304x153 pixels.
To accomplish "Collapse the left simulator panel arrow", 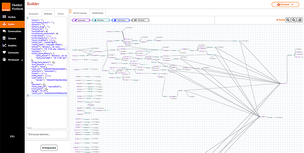I will coord(70,11).
